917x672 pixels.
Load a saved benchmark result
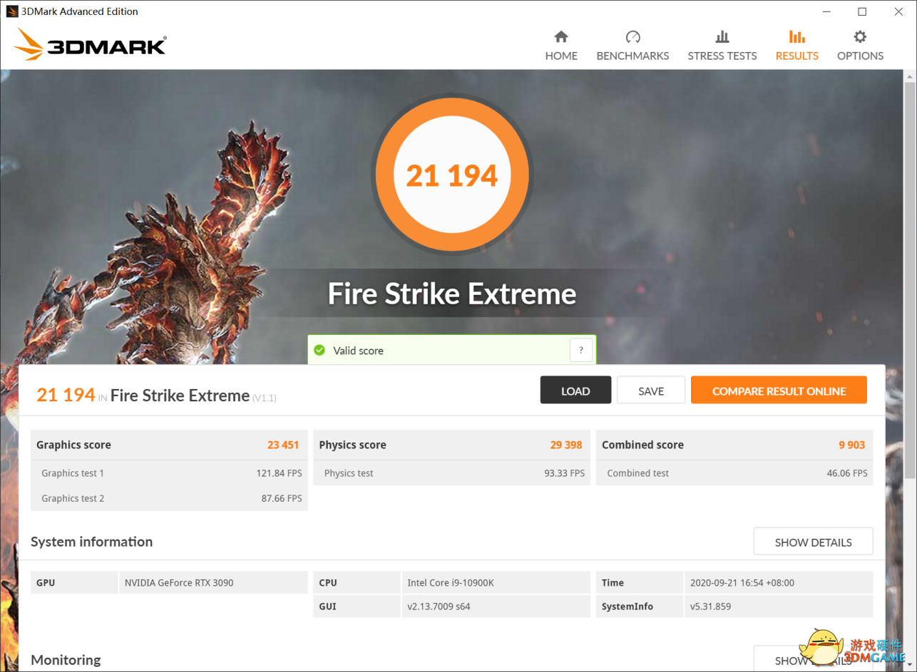(575, 391)
